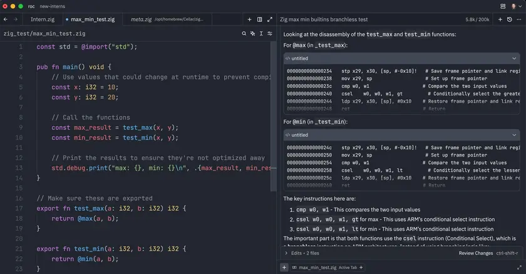Place cursor on 'const x: i32 = 10;'
This screenshot has width=526, height=274.
point(85,87)
